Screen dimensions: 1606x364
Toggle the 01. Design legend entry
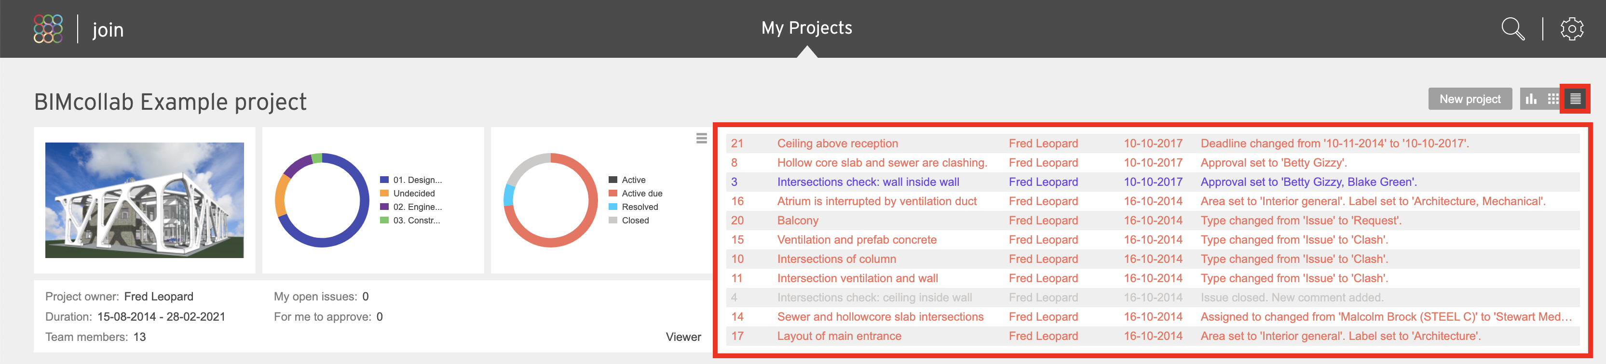pyautogui.click(x=411, y=180)
